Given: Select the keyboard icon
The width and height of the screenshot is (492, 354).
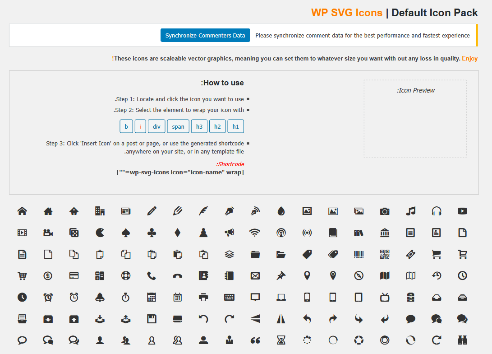Looking at the screenshot, I should pos(230,297).
